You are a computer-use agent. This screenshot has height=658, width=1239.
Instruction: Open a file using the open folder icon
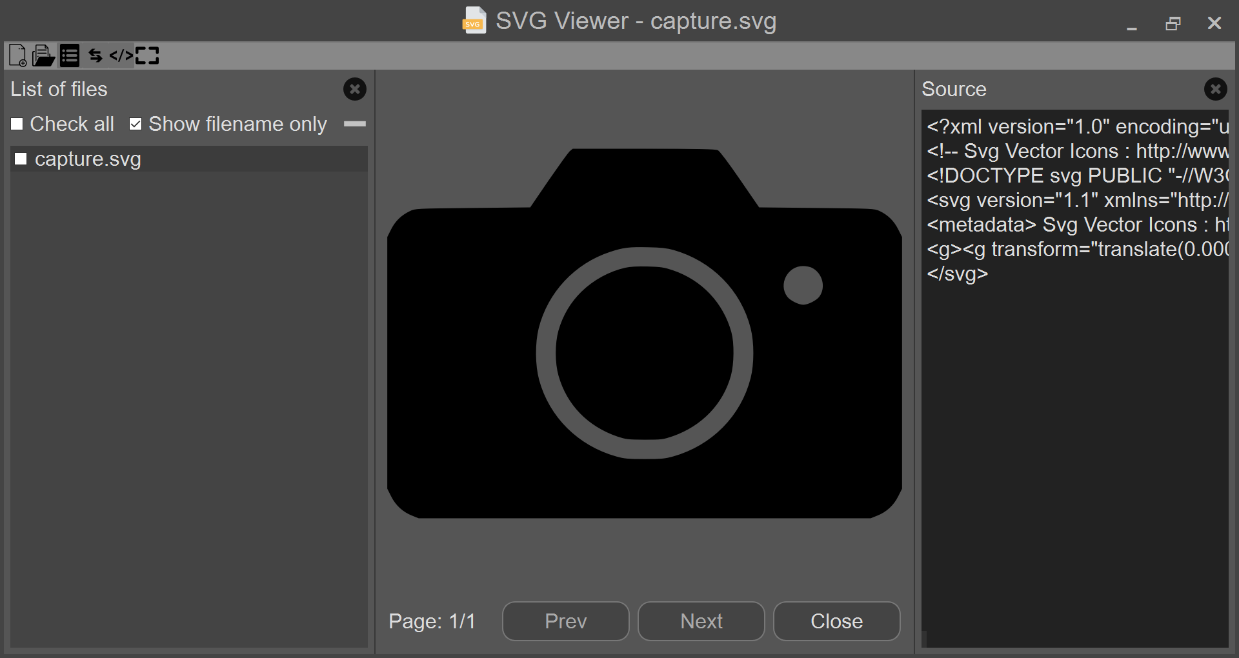pos(43,55)
